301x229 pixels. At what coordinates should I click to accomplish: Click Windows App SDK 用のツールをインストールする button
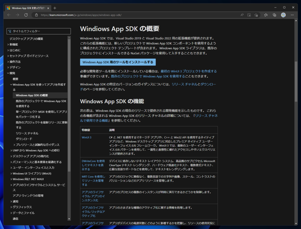click(118, 62)
